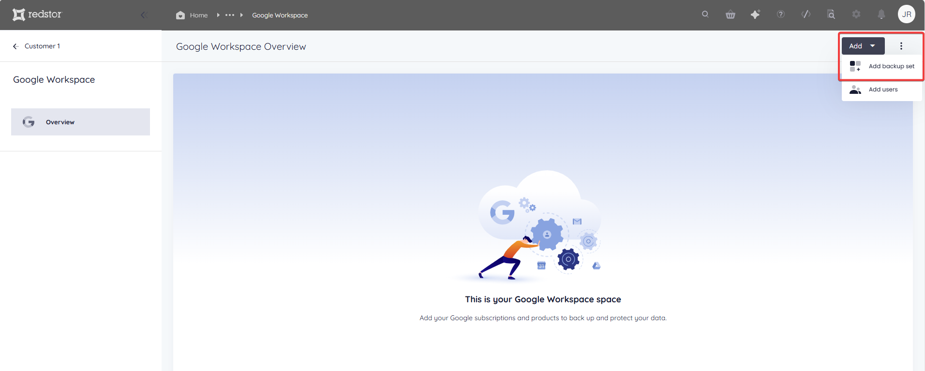Open the shopping basket icon
Screen dimensions: 925x371
click(x=731, y=15)
